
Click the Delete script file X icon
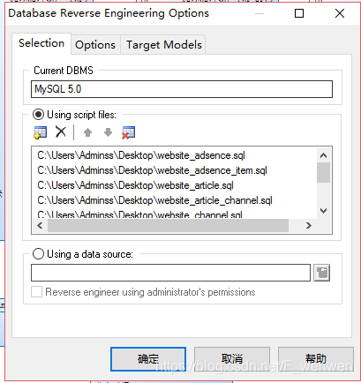[61, 131]
